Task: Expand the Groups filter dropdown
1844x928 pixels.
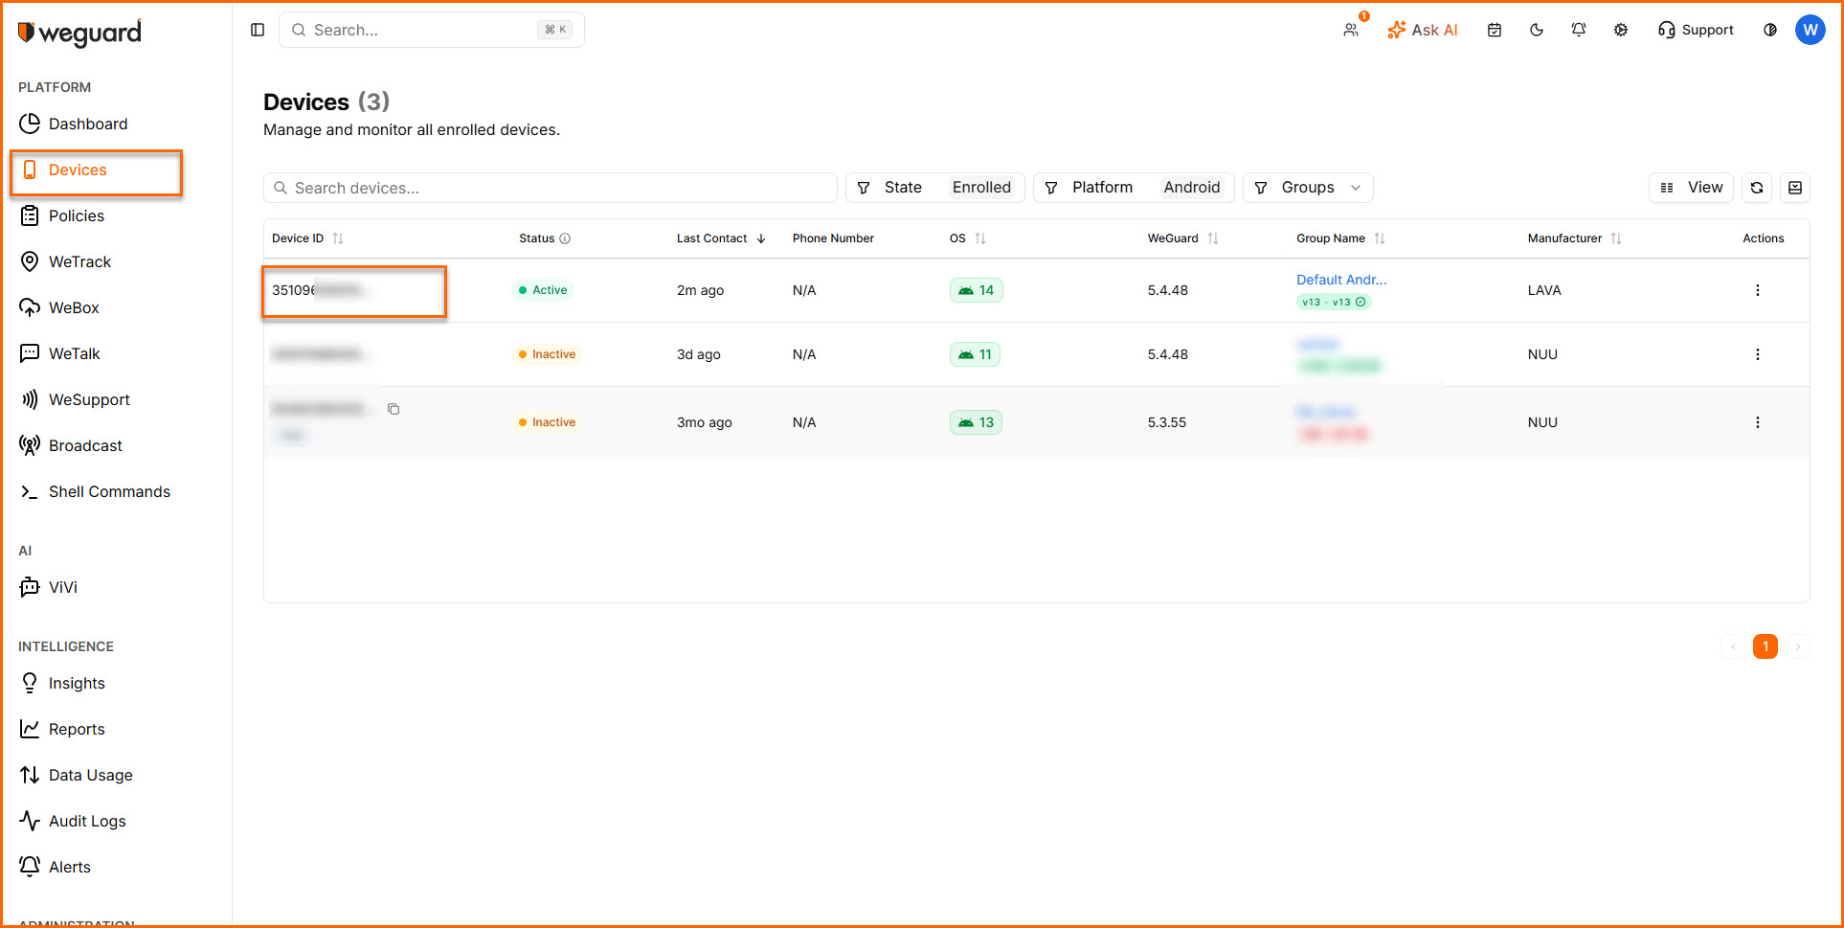Action: [x=1308, y=188]
